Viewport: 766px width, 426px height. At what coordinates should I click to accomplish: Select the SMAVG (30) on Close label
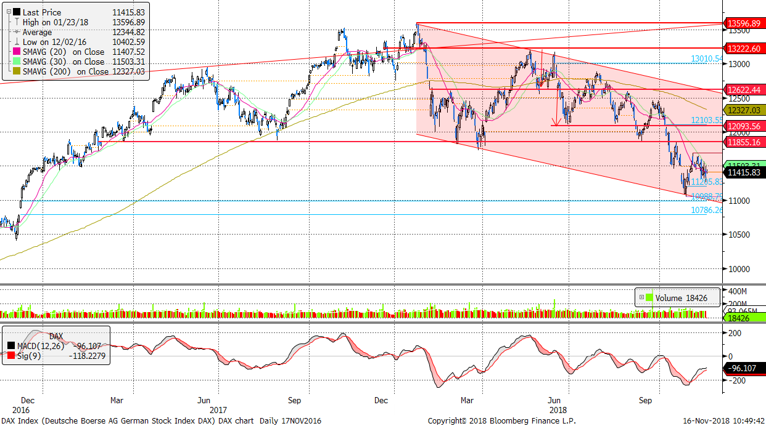(x=64, y=62)
